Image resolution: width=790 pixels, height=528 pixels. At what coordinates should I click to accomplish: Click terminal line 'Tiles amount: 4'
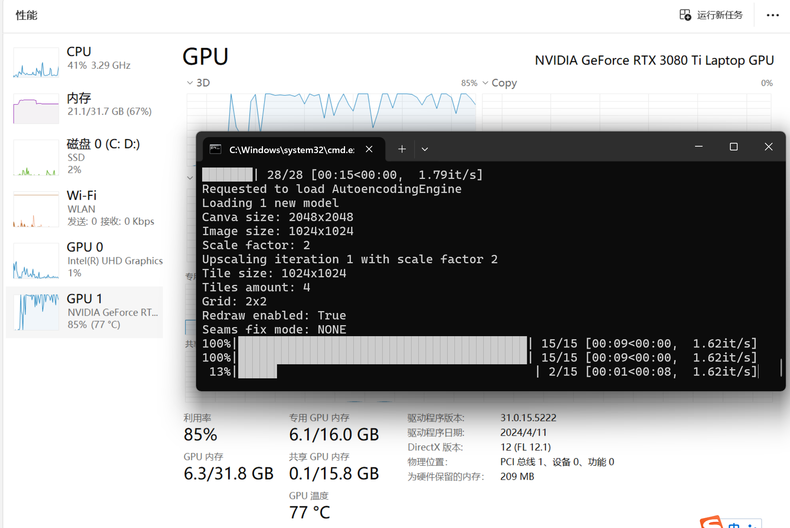coord(256,288)
